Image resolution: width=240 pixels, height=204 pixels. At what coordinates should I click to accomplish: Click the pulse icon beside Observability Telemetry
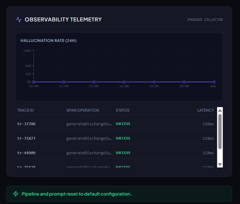tap(19, 20)
